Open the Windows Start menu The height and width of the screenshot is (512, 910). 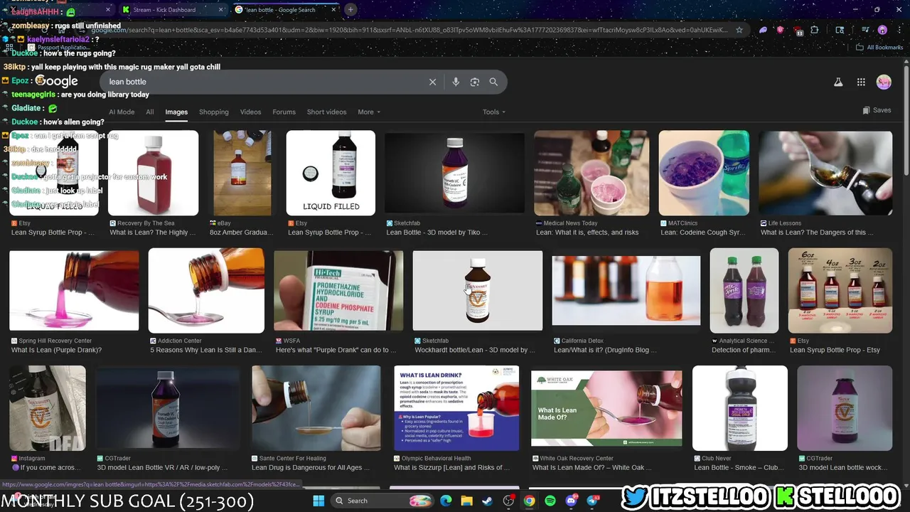(x=318, y=501)
